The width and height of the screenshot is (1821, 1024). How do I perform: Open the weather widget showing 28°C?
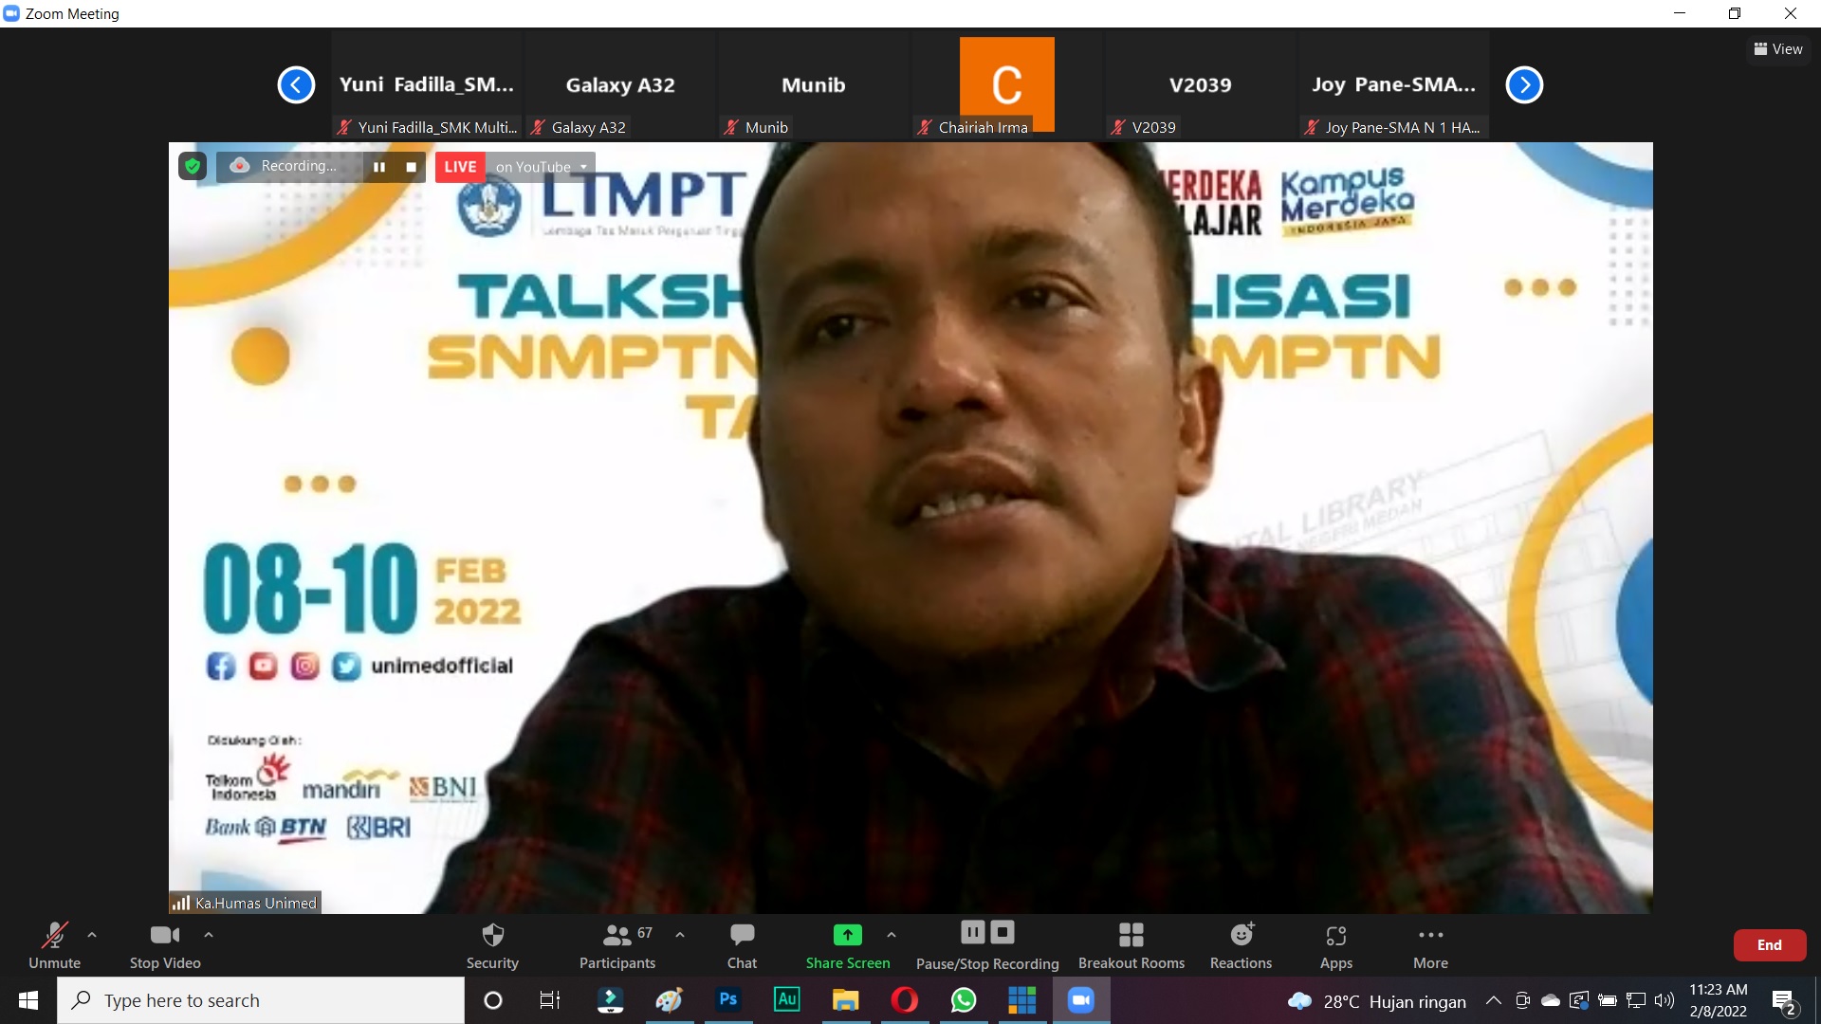pyautogui.click(x=1376, y=1001)
